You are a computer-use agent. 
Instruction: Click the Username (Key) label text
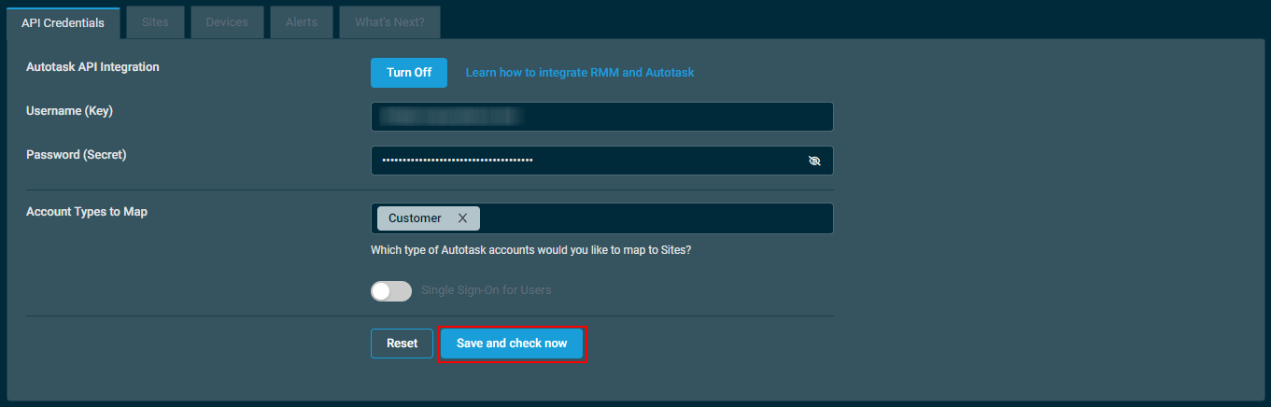(x=69, y=111)
